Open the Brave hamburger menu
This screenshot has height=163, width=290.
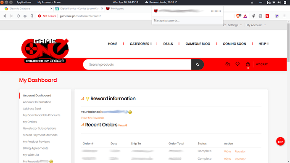(285, 16)
